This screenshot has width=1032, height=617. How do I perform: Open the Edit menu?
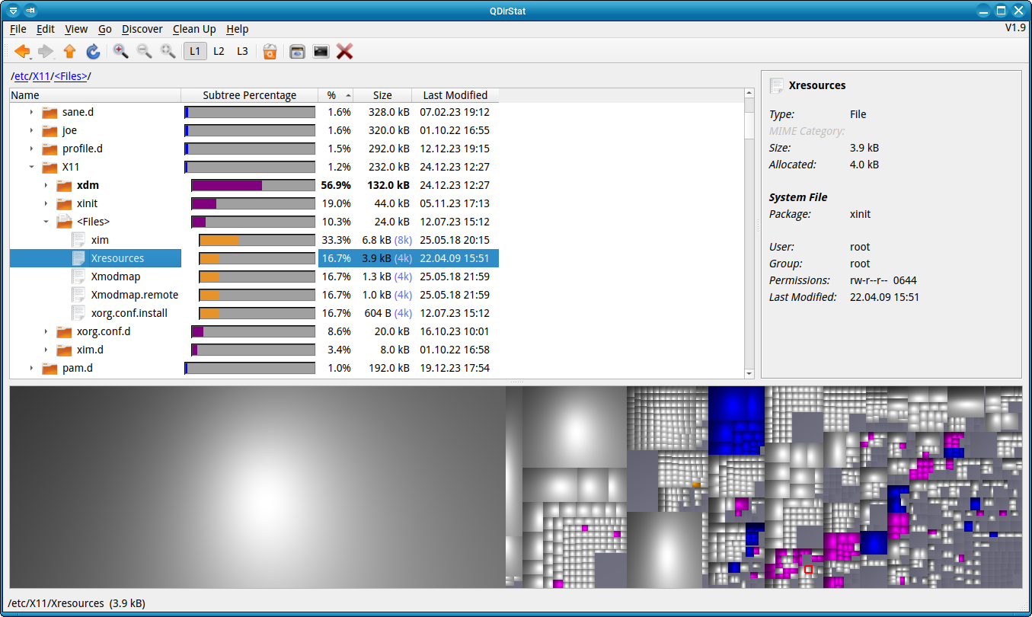pyautogui.click(x=46, y=29)
